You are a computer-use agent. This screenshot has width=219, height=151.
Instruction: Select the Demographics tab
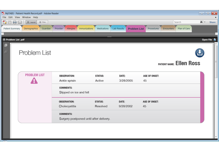[x=31, y=28]
